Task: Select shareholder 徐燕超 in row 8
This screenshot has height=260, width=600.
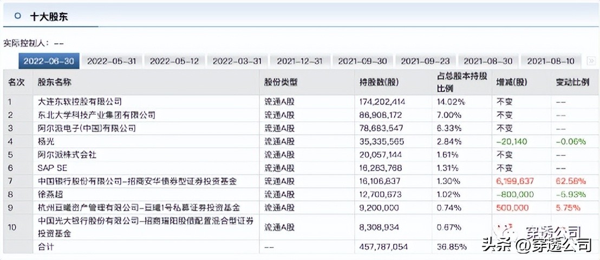Action: point(50,194)
